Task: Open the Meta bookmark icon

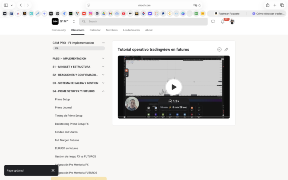Action: tap(117, 14)
